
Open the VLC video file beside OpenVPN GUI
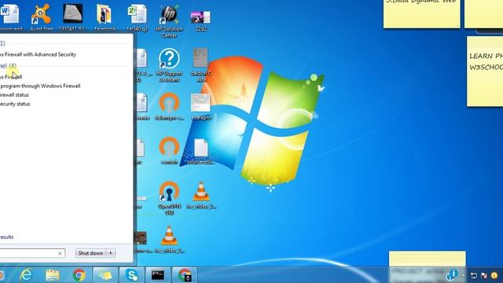[201, 194]
